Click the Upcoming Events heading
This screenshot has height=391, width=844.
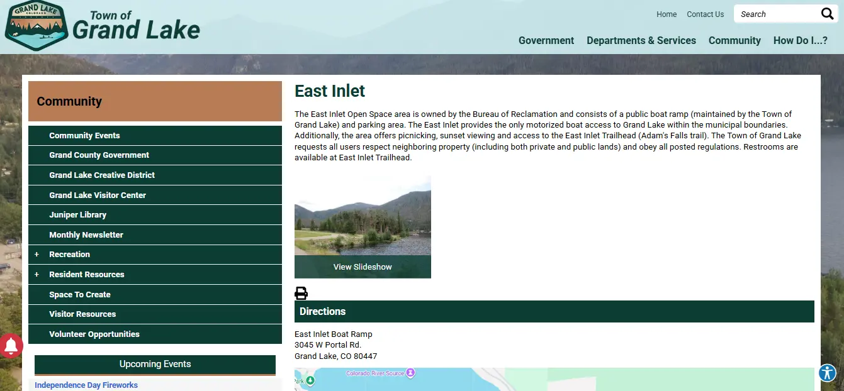coord(155,365)
